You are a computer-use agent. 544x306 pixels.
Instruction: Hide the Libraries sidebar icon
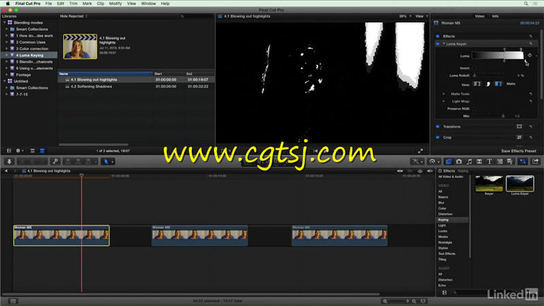[9, 151]
